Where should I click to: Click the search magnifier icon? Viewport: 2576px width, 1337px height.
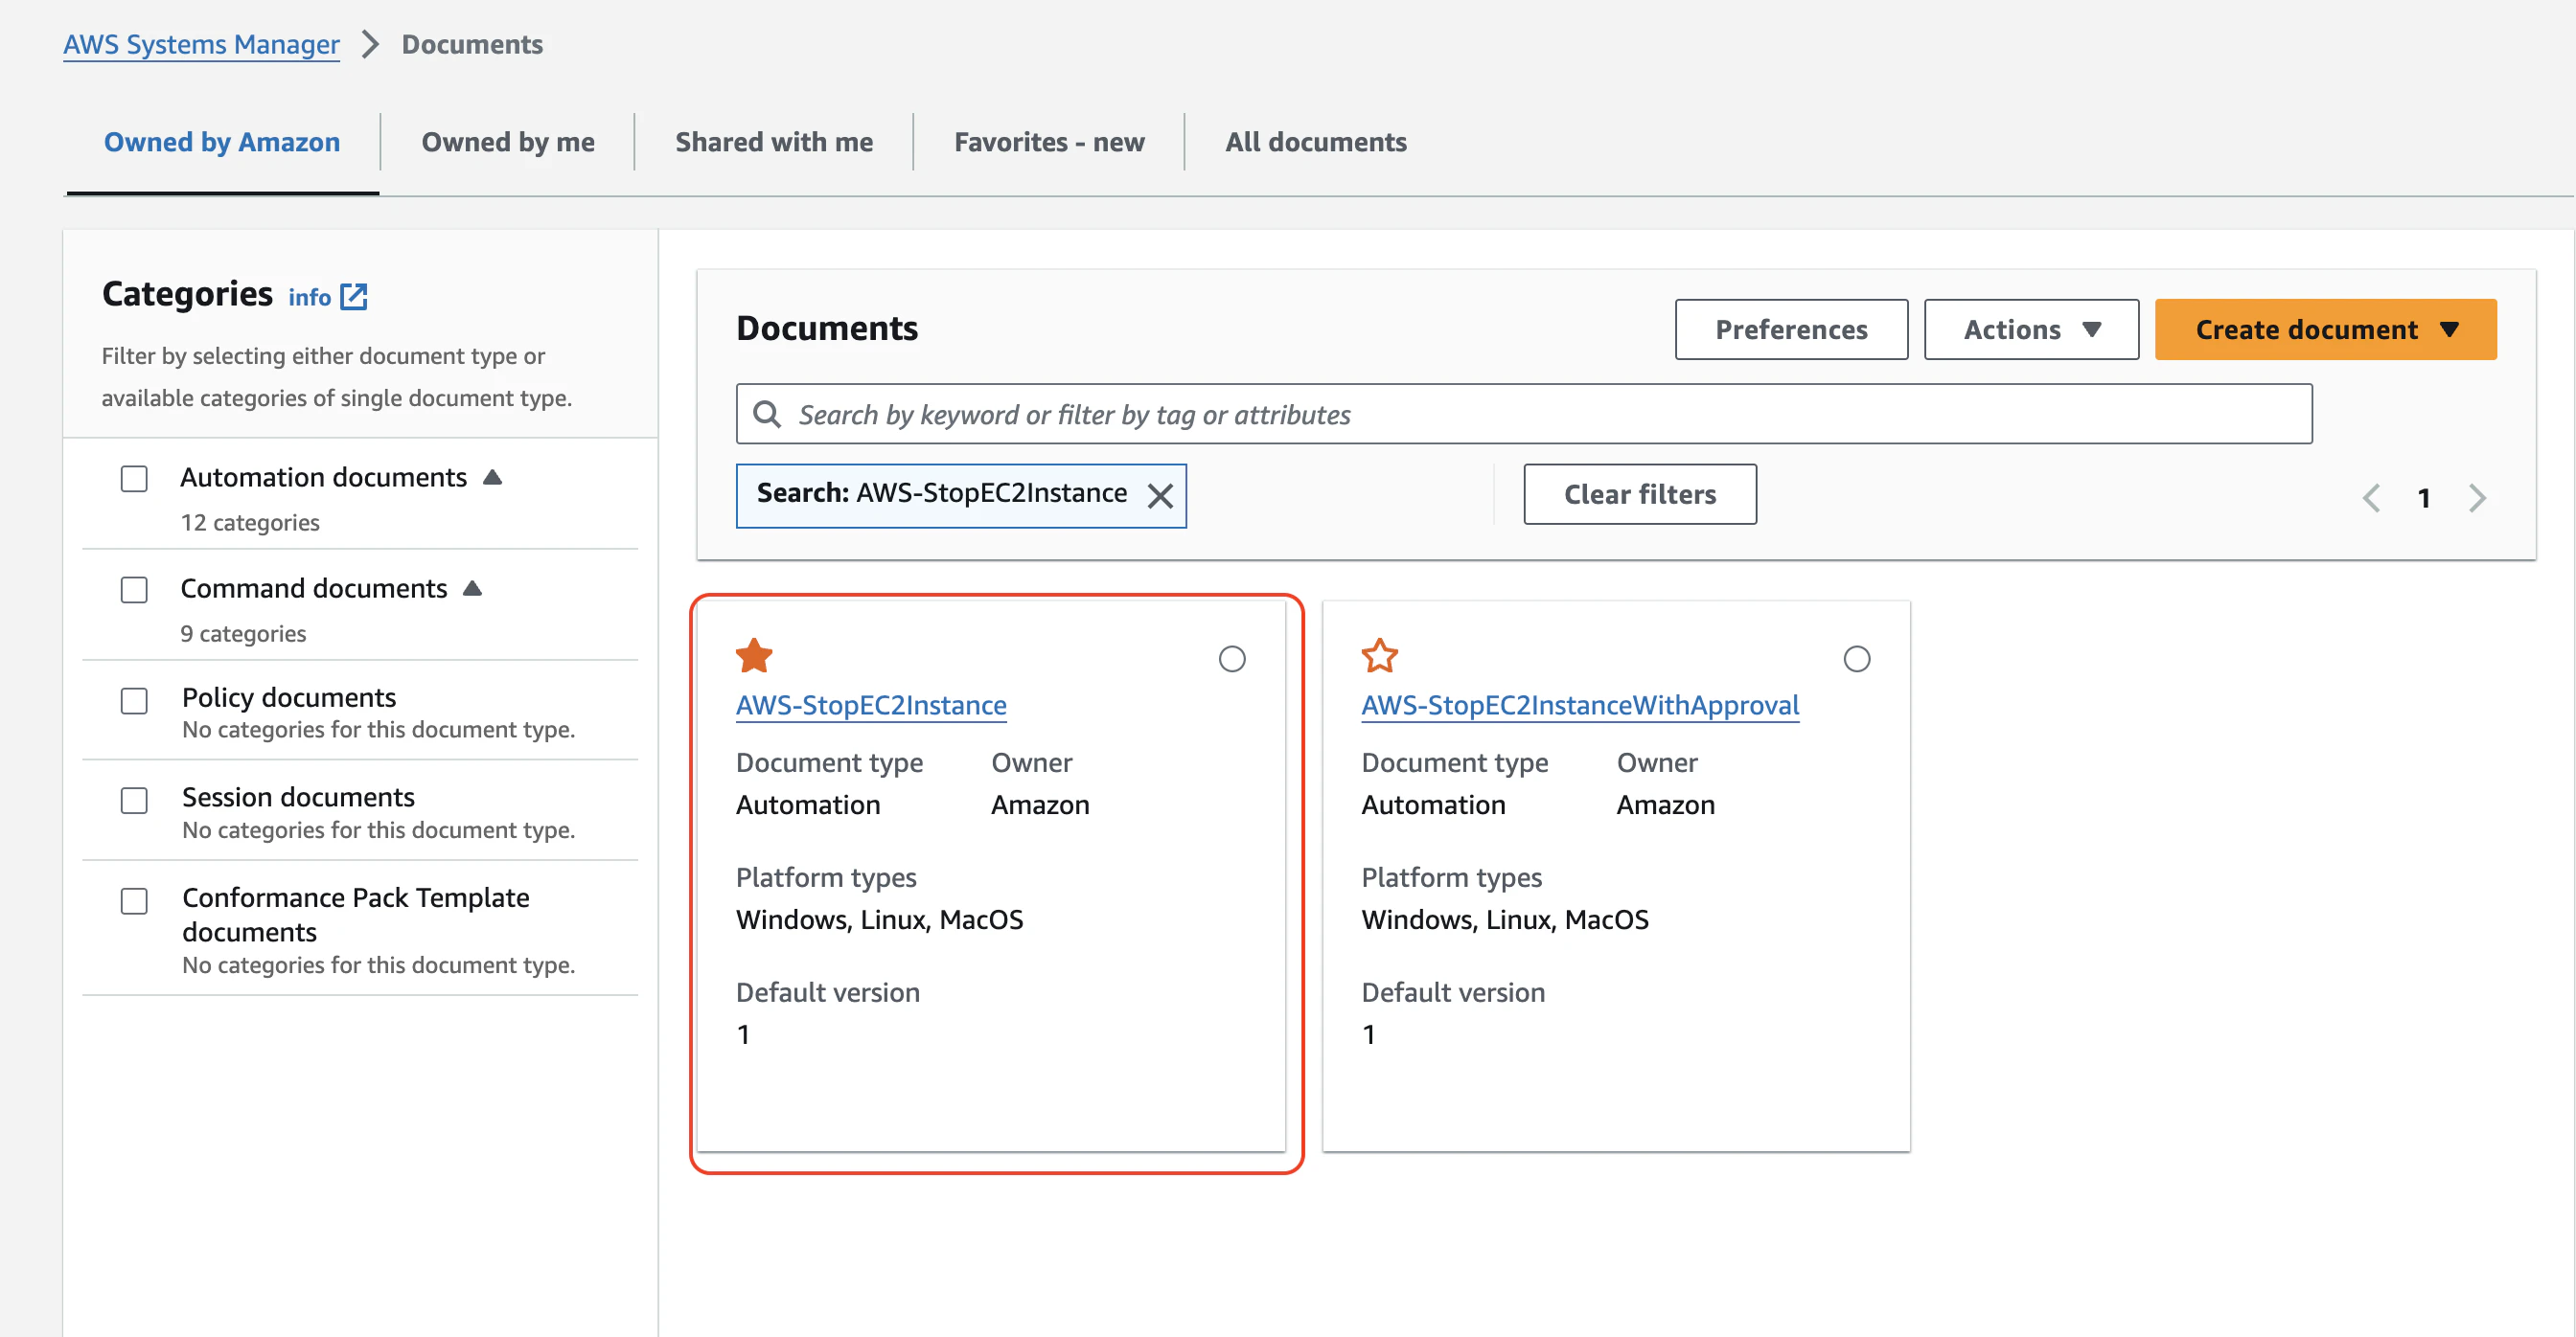pos(767,414)
